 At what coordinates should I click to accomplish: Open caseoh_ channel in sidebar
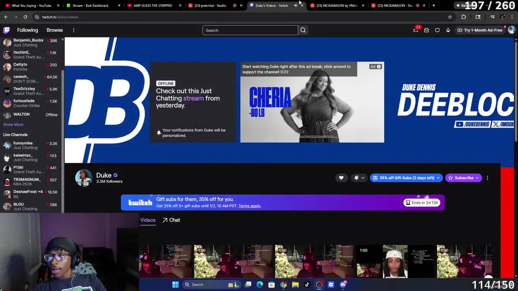(31, 79)
